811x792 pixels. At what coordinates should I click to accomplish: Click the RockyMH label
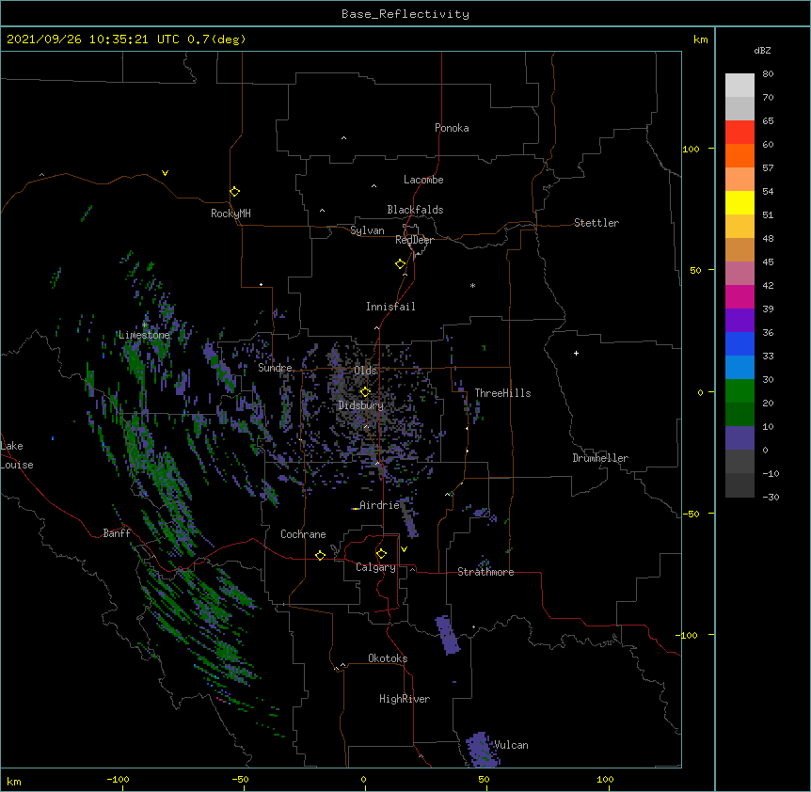coord(231,214)
